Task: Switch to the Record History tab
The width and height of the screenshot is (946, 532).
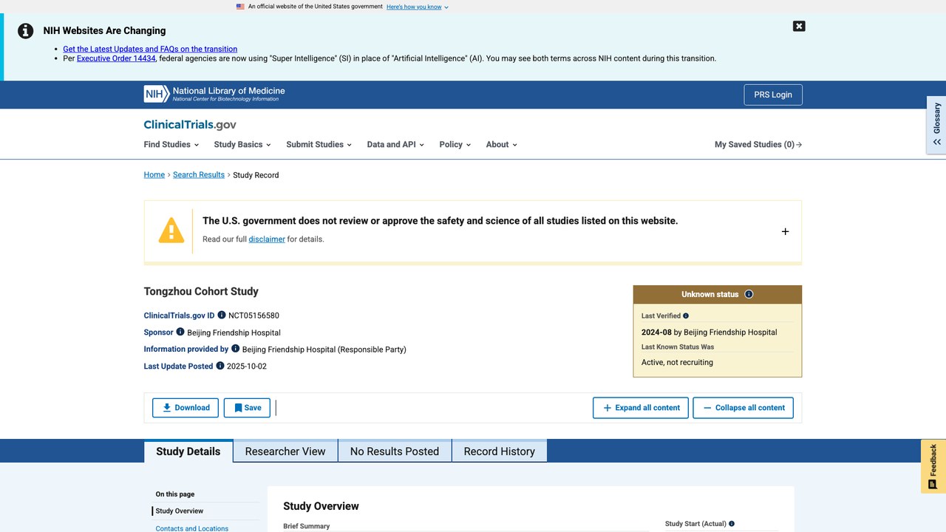Action: pos(500,451)
